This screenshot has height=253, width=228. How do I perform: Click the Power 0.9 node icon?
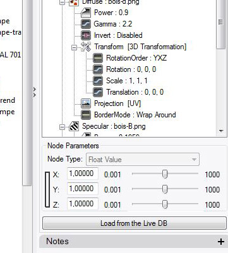(x=86, y=13)
